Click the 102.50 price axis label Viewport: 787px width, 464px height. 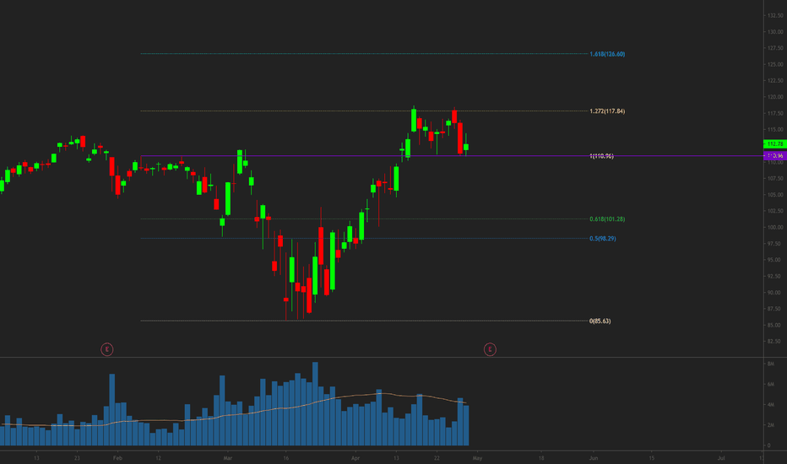tap(775, 211)
